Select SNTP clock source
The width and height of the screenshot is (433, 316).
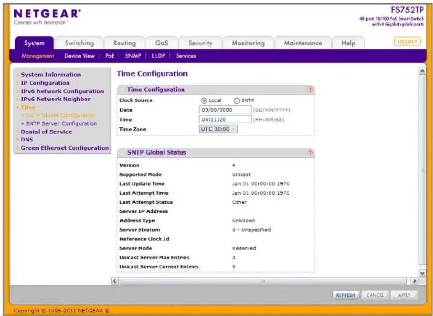tap(237, 101)
